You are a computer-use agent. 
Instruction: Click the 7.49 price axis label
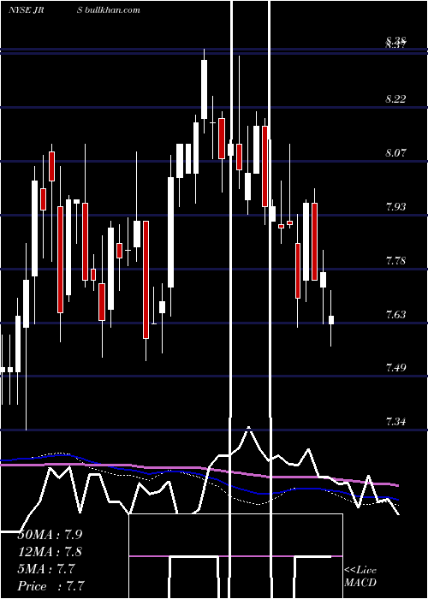click(395, 368)
